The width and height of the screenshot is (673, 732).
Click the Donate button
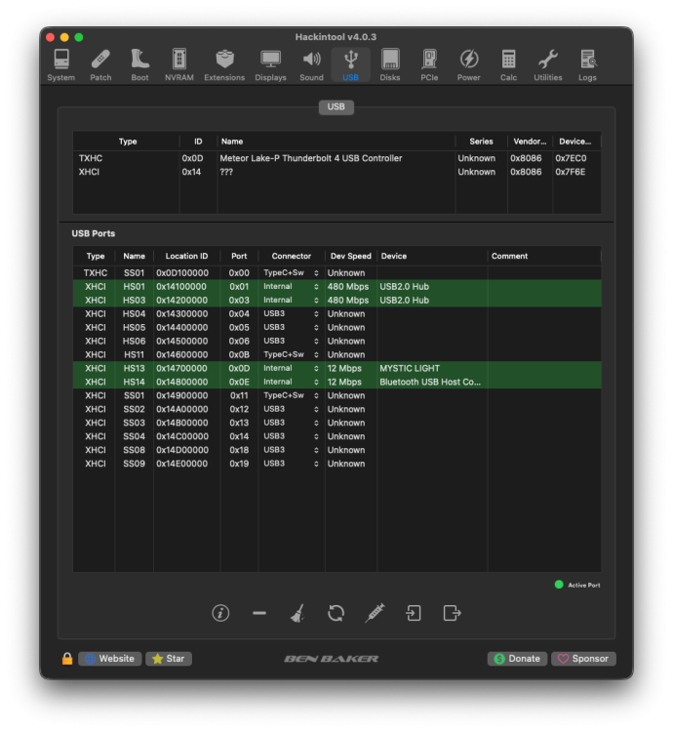pyautogui.click(x=517, y=659)
